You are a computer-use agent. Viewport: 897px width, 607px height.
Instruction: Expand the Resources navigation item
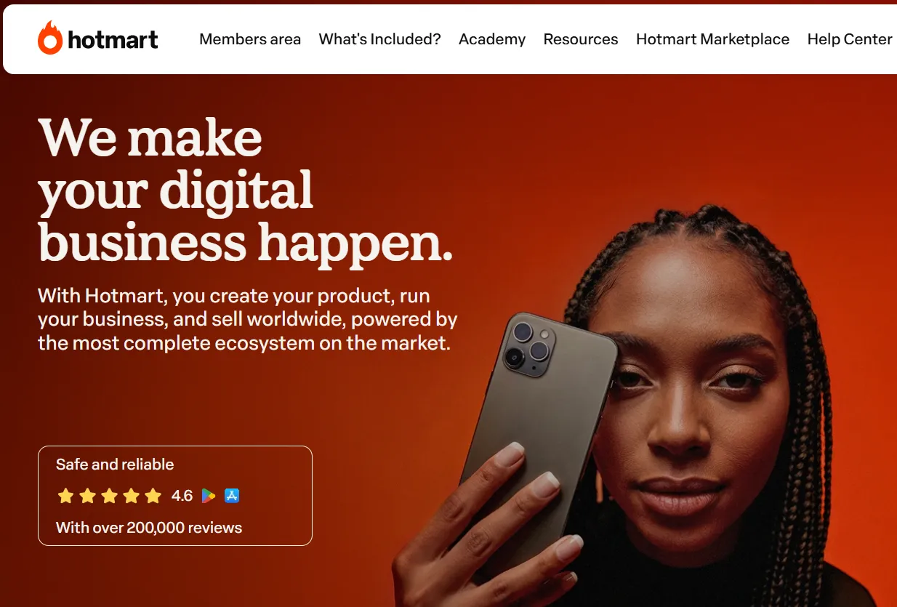click(x=581, y=39)
